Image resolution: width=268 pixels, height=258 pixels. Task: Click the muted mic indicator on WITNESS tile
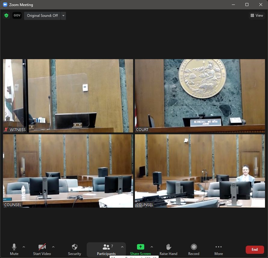pos(6,130)
